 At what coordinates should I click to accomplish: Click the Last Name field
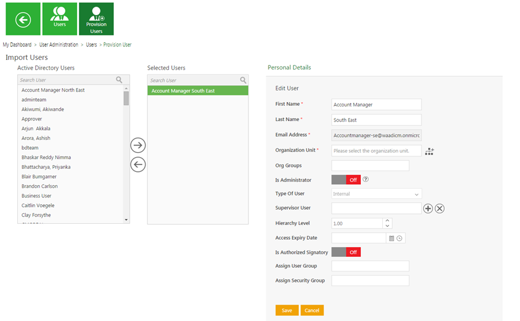[376, 120]
